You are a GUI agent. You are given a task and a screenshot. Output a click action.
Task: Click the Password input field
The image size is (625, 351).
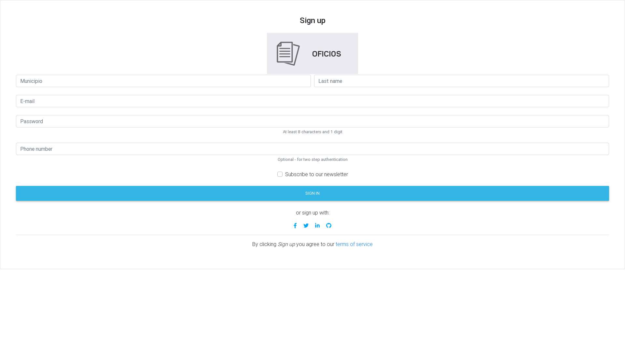coord(312,121)
